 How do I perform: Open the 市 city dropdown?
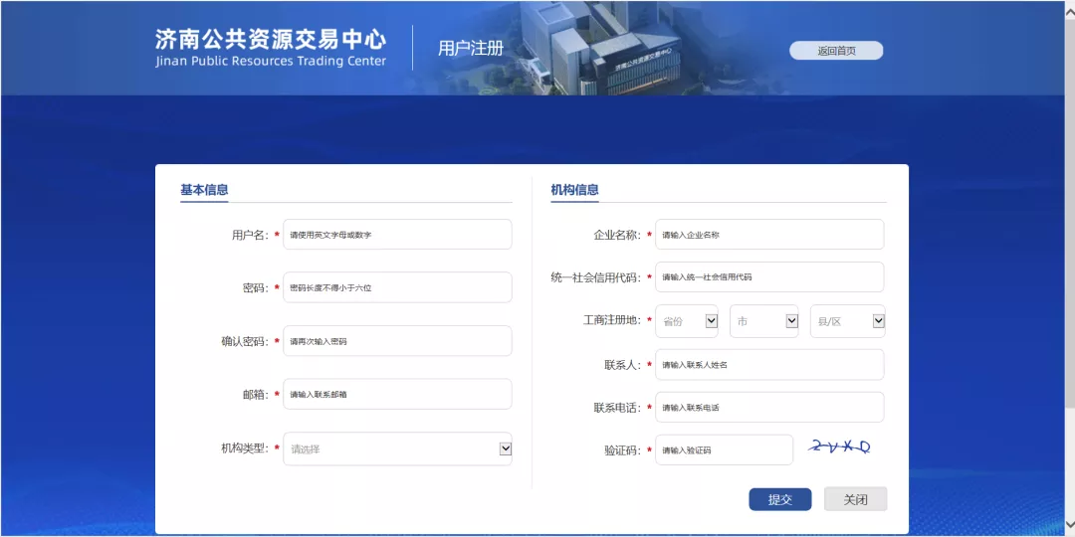764,321
